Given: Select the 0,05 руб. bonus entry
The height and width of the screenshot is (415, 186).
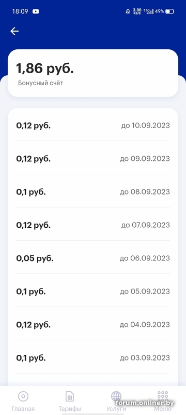Looking at the screenshot, I should tap(93, 258).
